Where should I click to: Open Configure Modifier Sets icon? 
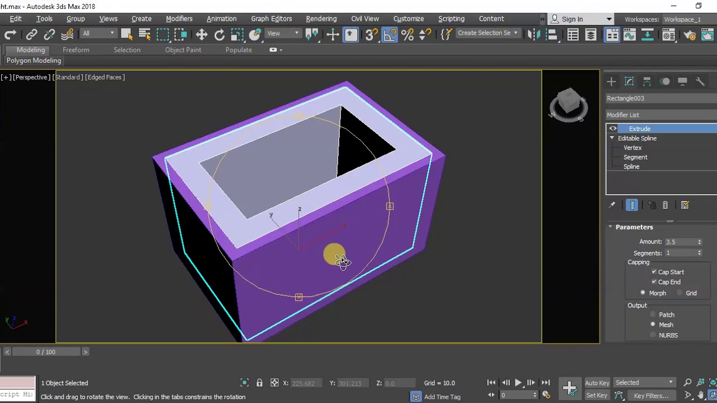point(685,205)
